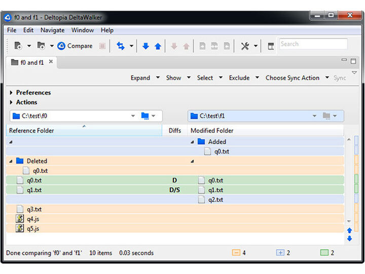Collapse the Deleted folder tree node
The height and width of the screenshot is (274, 365).
point(11,161)
